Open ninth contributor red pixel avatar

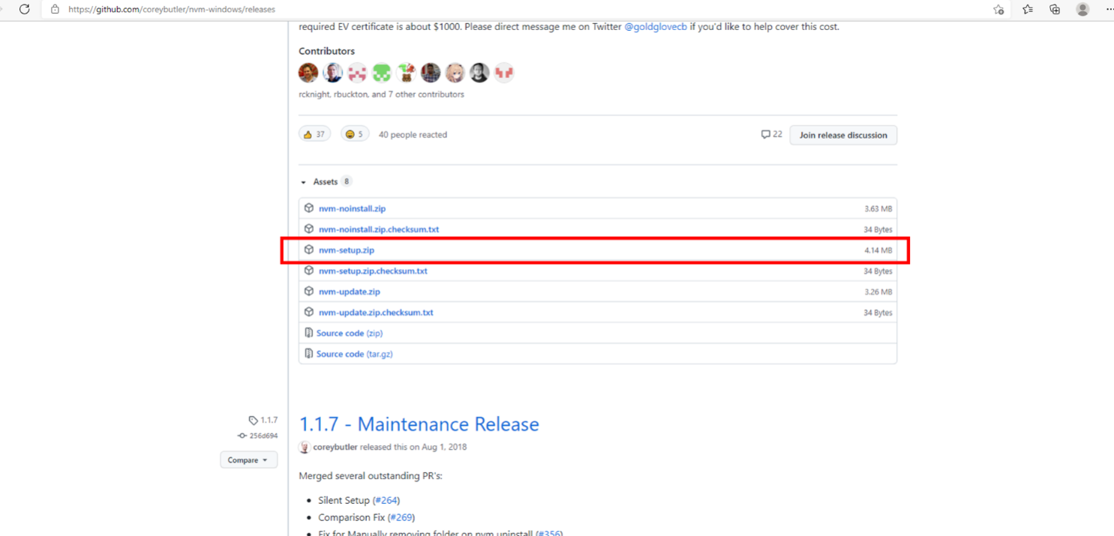pyautogui.click(x=504, y=73)
